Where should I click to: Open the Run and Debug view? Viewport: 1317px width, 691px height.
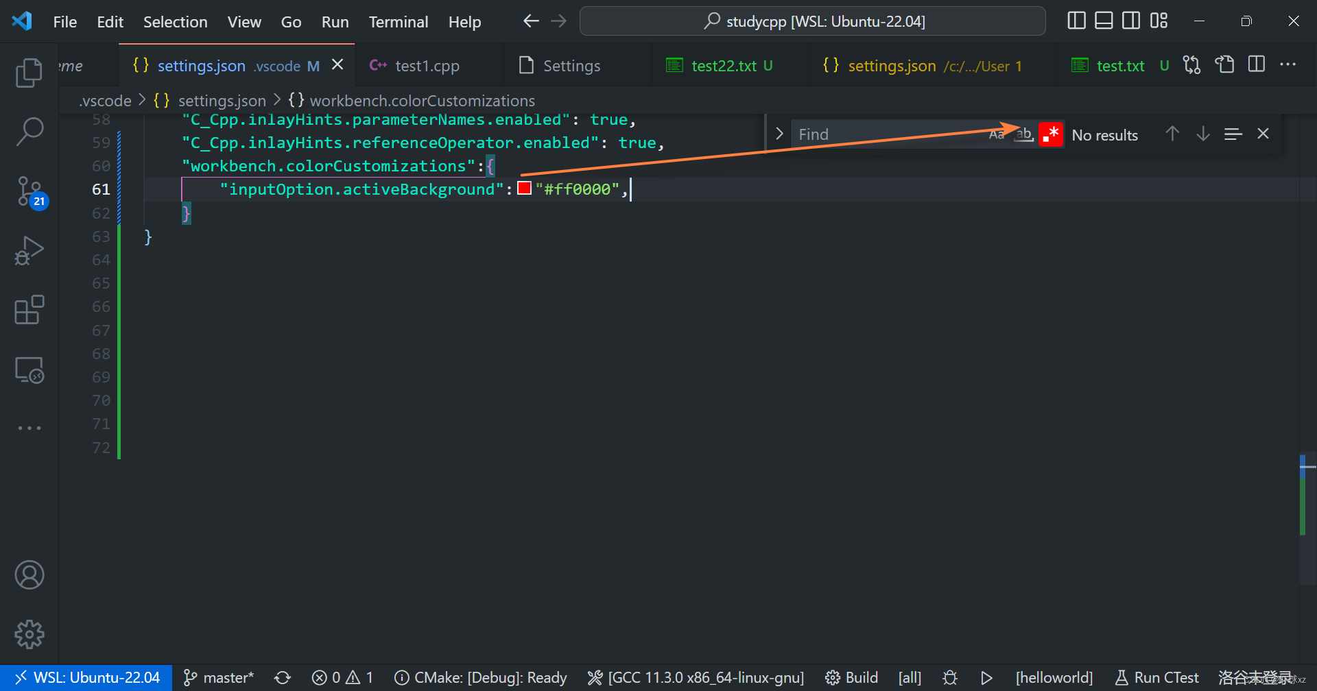pyautogui.click(x=29, y=250)
